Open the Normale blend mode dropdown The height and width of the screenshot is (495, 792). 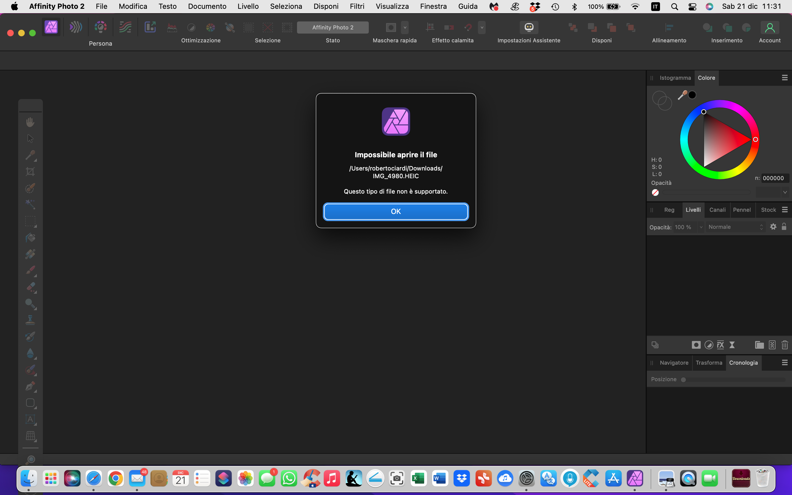point(735,227)
